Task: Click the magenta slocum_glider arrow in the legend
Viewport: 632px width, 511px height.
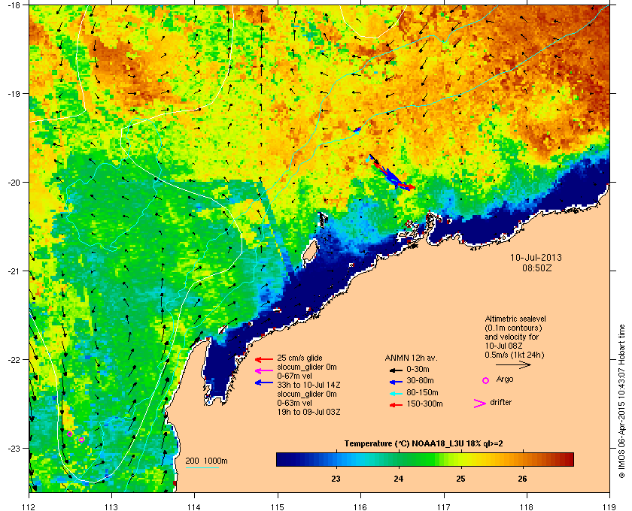Action: [264, 371]
